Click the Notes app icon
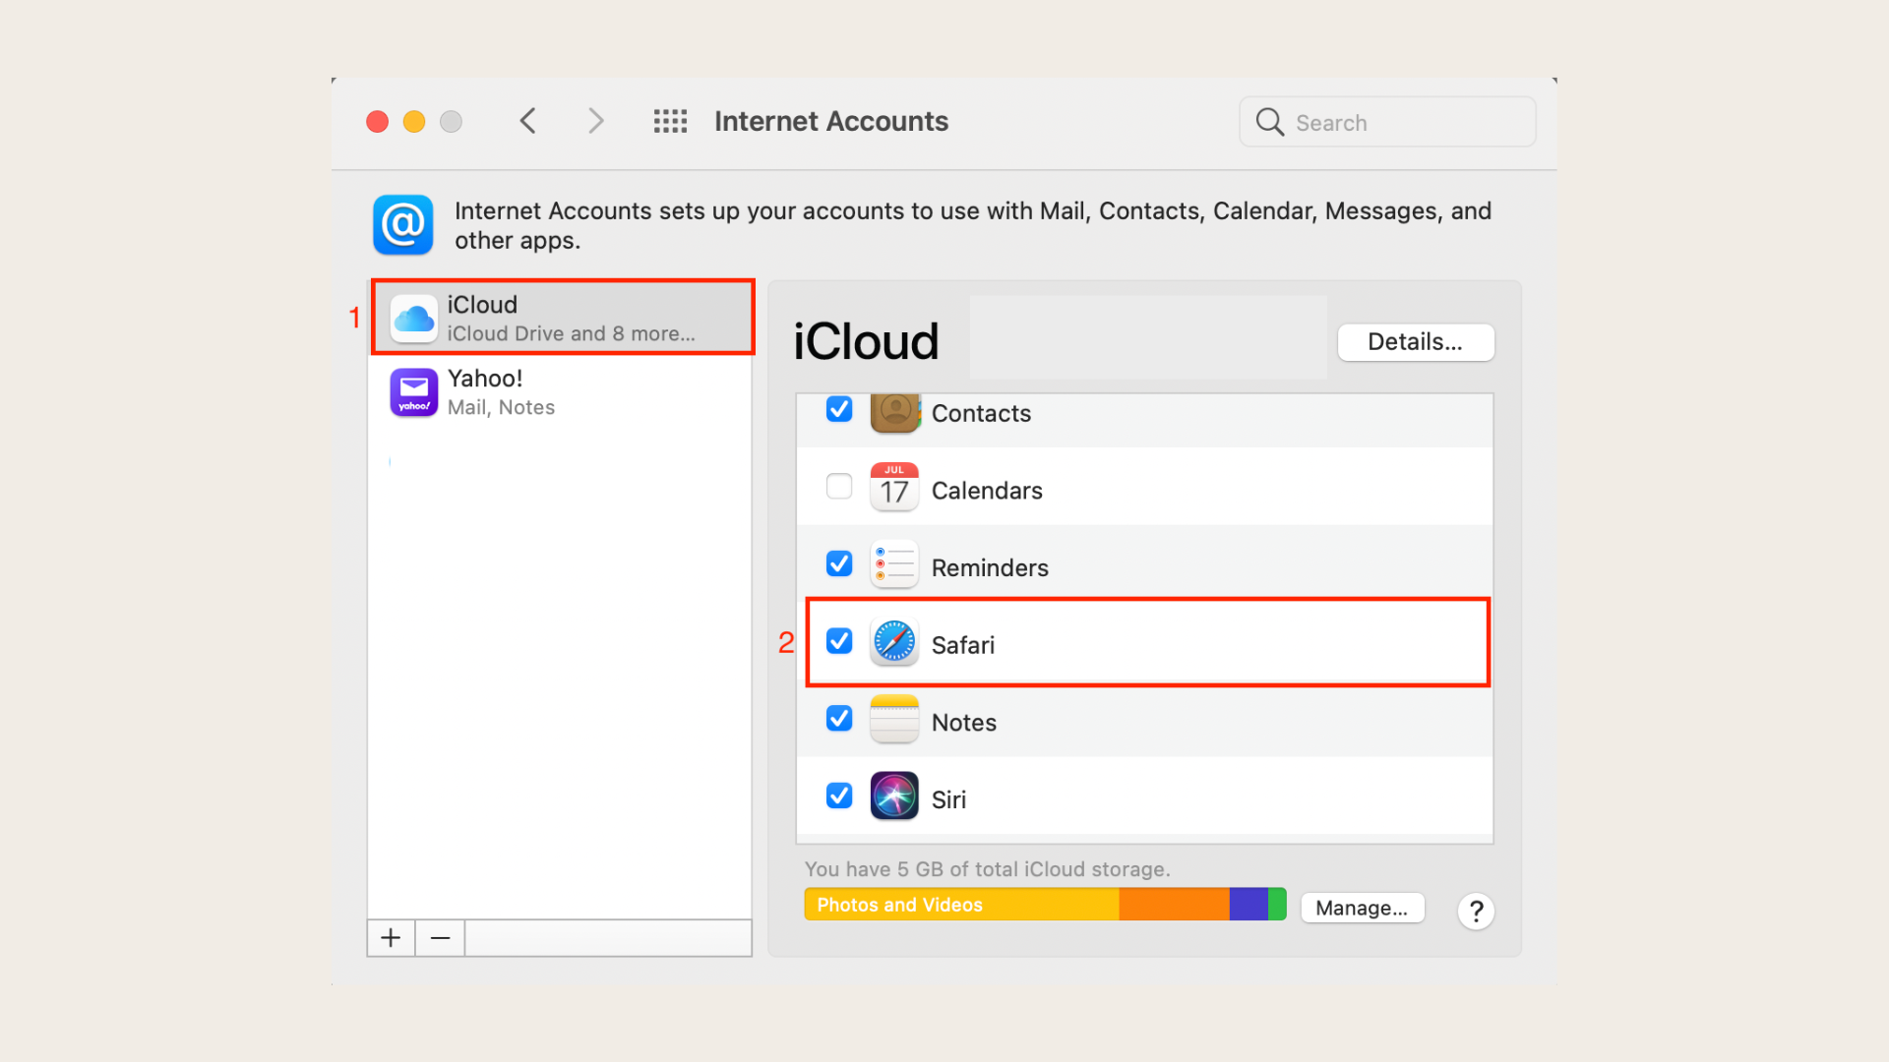 pos(894,719)
